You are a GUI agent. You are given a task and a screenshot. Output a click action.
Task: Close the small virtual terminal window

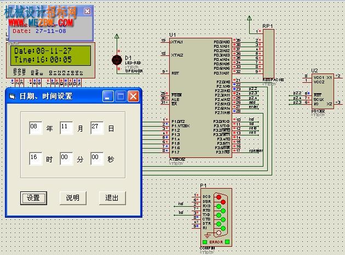[x=88, y=11]
